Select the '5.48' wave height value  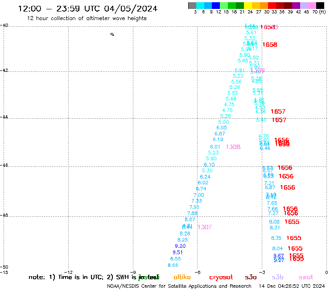click(231, 99)
